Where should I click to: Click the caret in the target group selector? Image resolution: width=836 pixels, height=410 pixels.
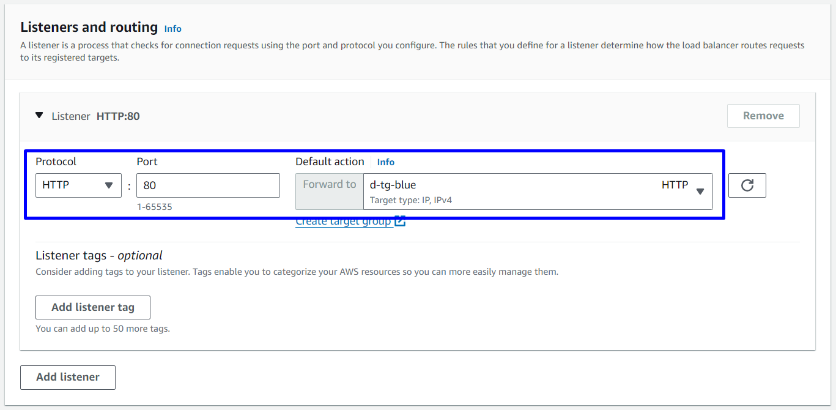tap(700, 192)
